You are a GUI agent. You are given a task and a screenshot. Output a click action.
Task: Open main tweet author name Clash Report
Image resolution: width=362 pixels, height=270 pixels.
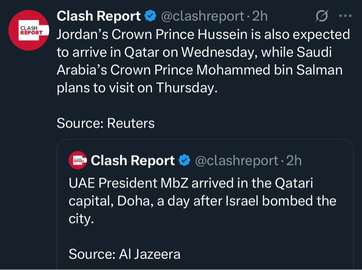pos(98,16)
